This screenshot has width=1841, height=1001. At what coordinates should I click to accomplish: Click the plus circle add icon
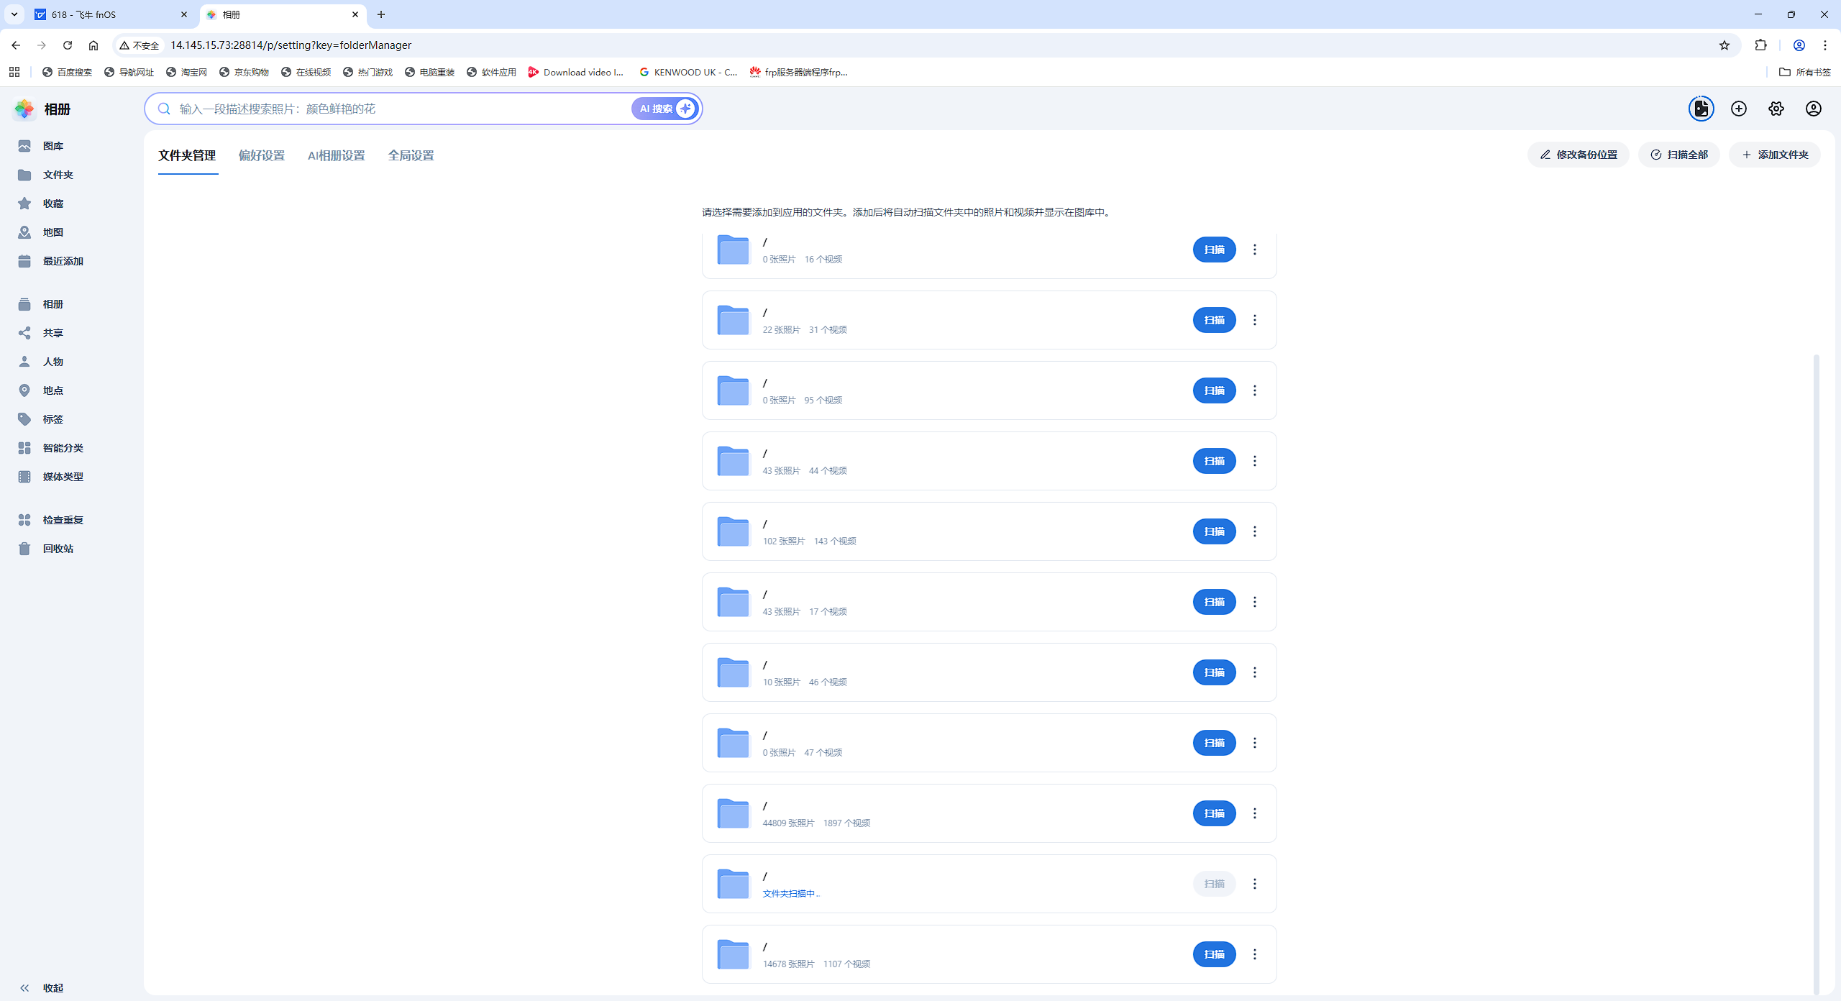1738,109
